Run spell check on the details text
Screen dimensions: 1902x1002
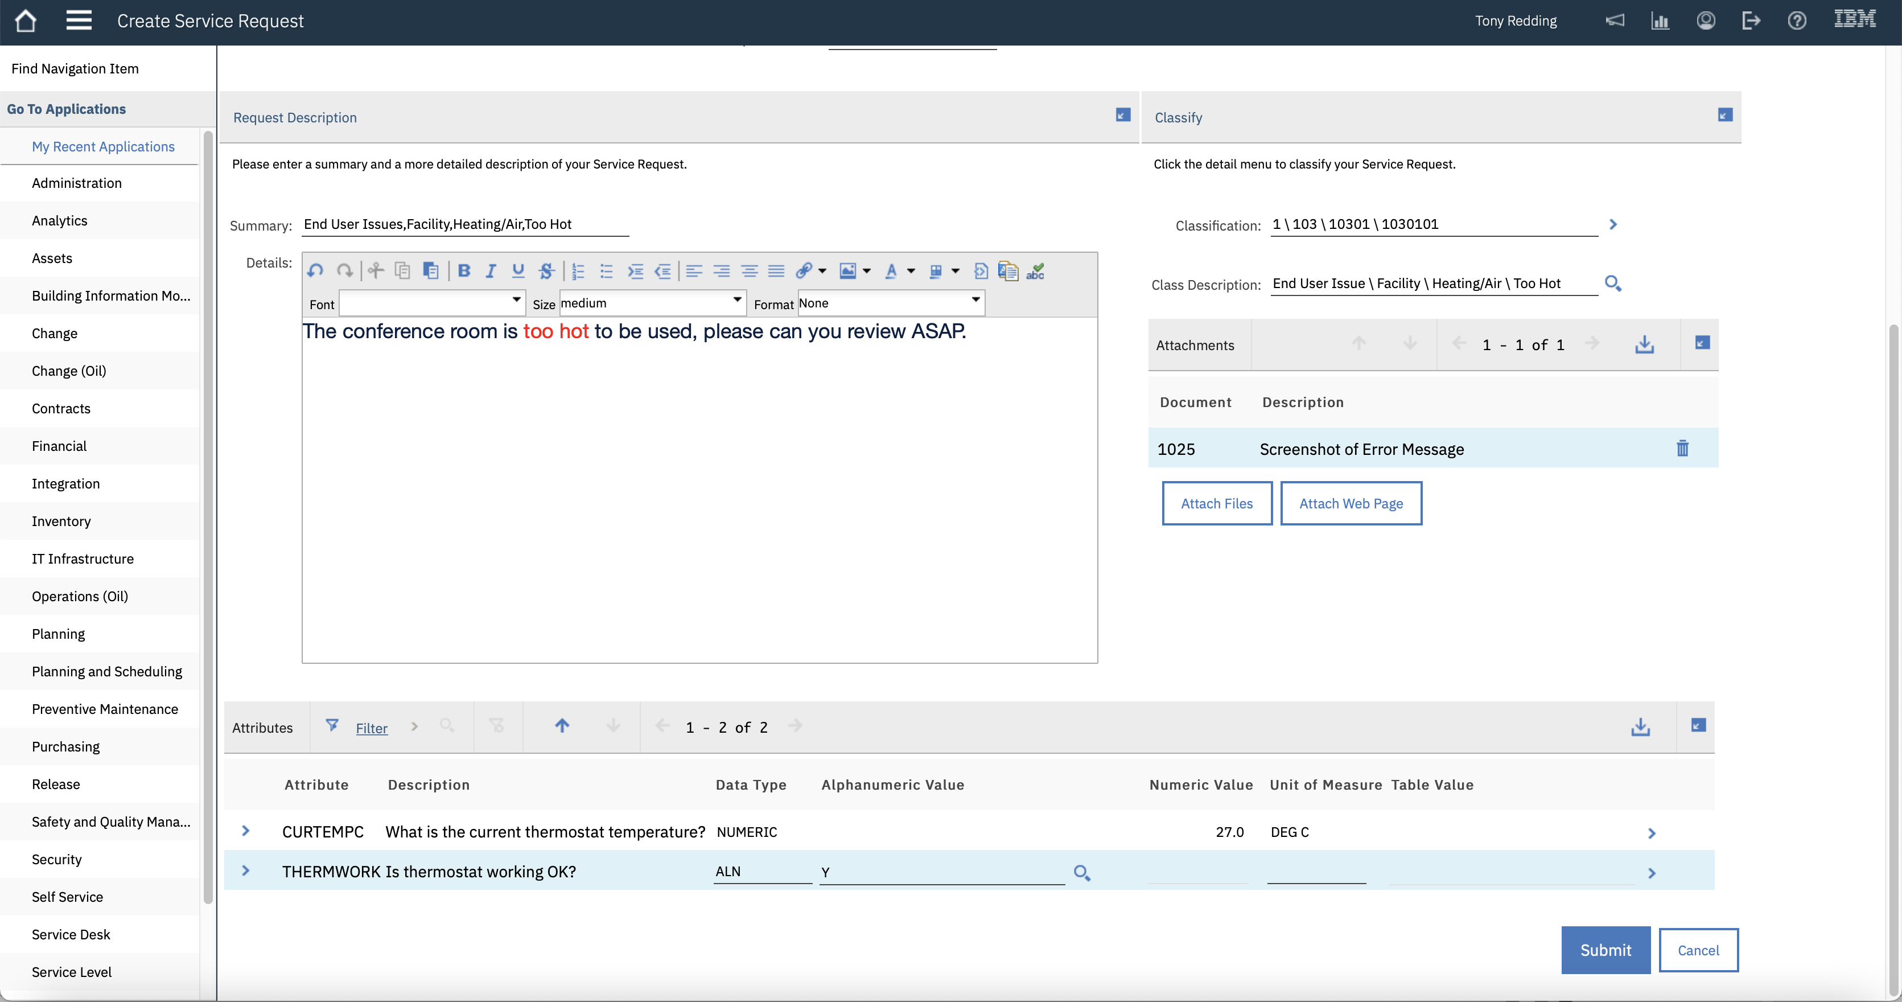point(1035,271)
